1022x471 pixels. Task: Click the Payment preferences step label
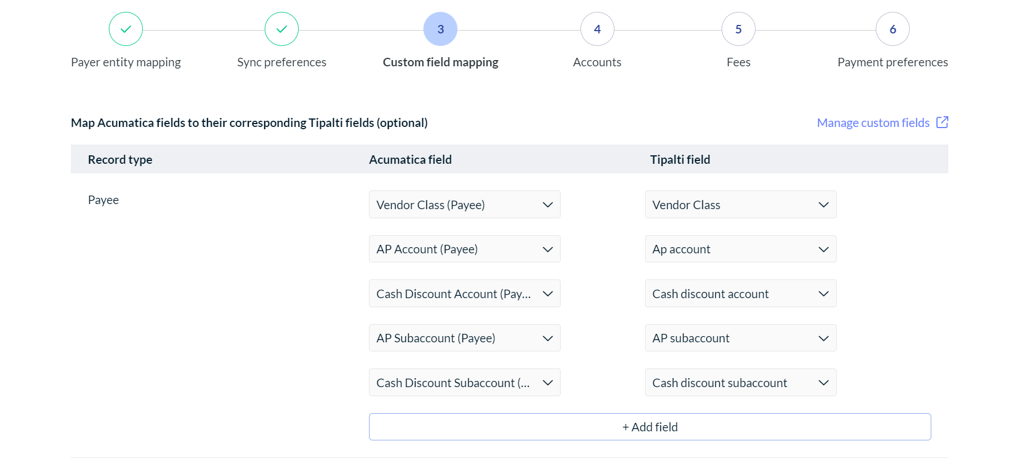pos(893,62)
